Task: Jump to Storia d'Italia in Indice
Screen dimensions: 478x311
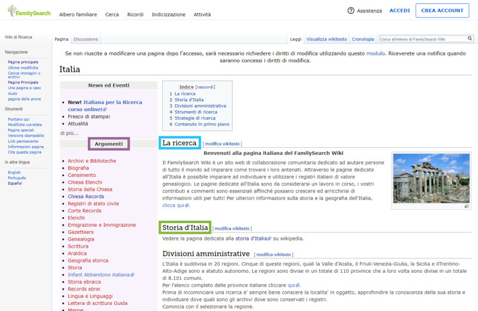Action: 189,100
